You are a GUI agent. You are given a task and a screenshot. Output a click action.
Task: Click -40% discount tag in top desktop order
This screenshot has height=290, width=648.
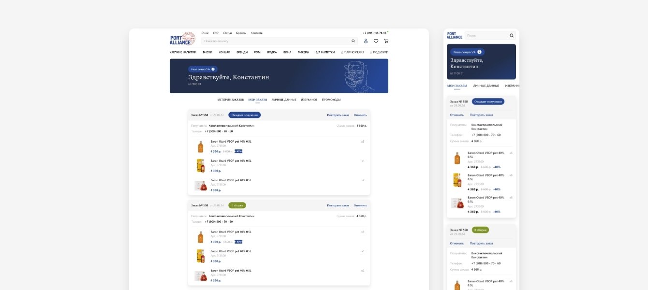tap(238, 151)
